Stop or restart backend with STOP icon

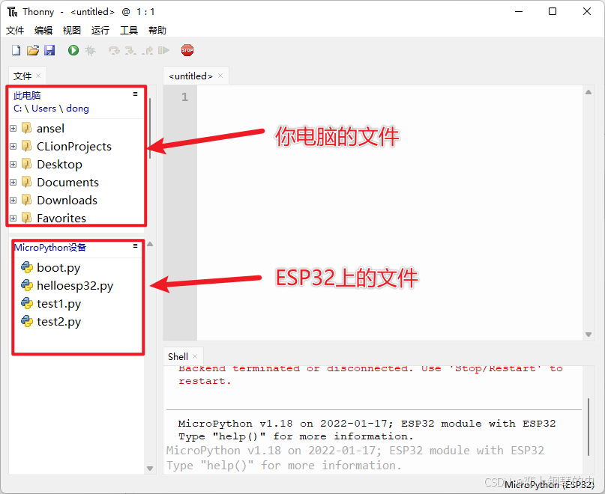[x=187, y=50]
